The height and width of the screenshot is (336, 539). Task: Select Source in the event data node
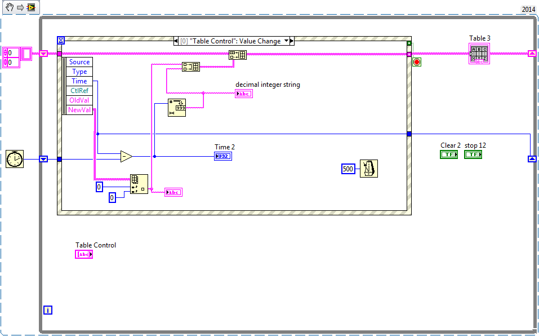pyautogui.click(x=79, y=62)
